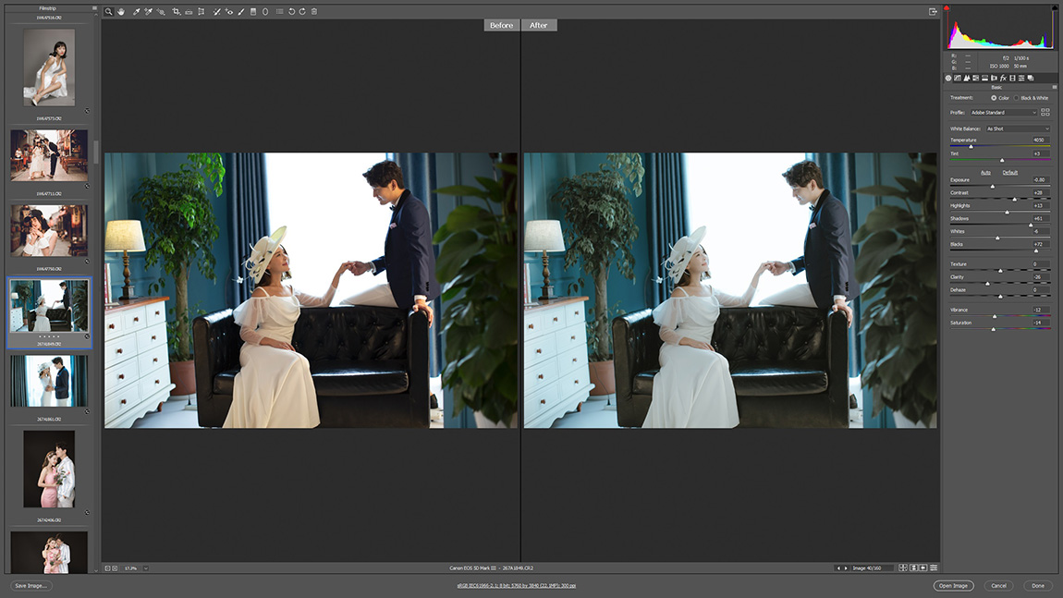Select the Crop tool

pyautogui.click(x=177, y=11)
